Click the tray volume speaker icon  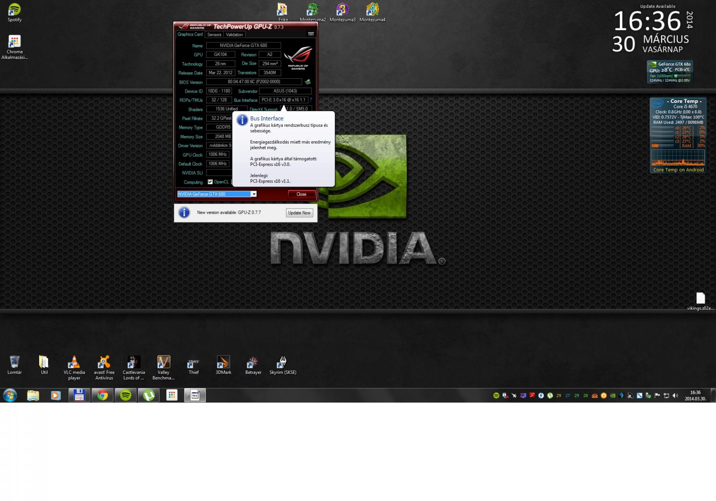[x=675, y=395]
